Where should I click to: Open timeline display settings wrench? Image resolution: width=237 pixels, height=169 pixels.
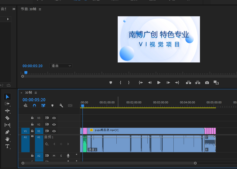(61, 105)
